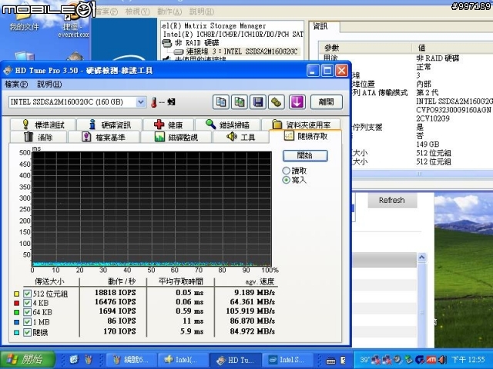
Task: Open the 檢視(V) menu in Matrix Storage
Action: click(137, 12)
